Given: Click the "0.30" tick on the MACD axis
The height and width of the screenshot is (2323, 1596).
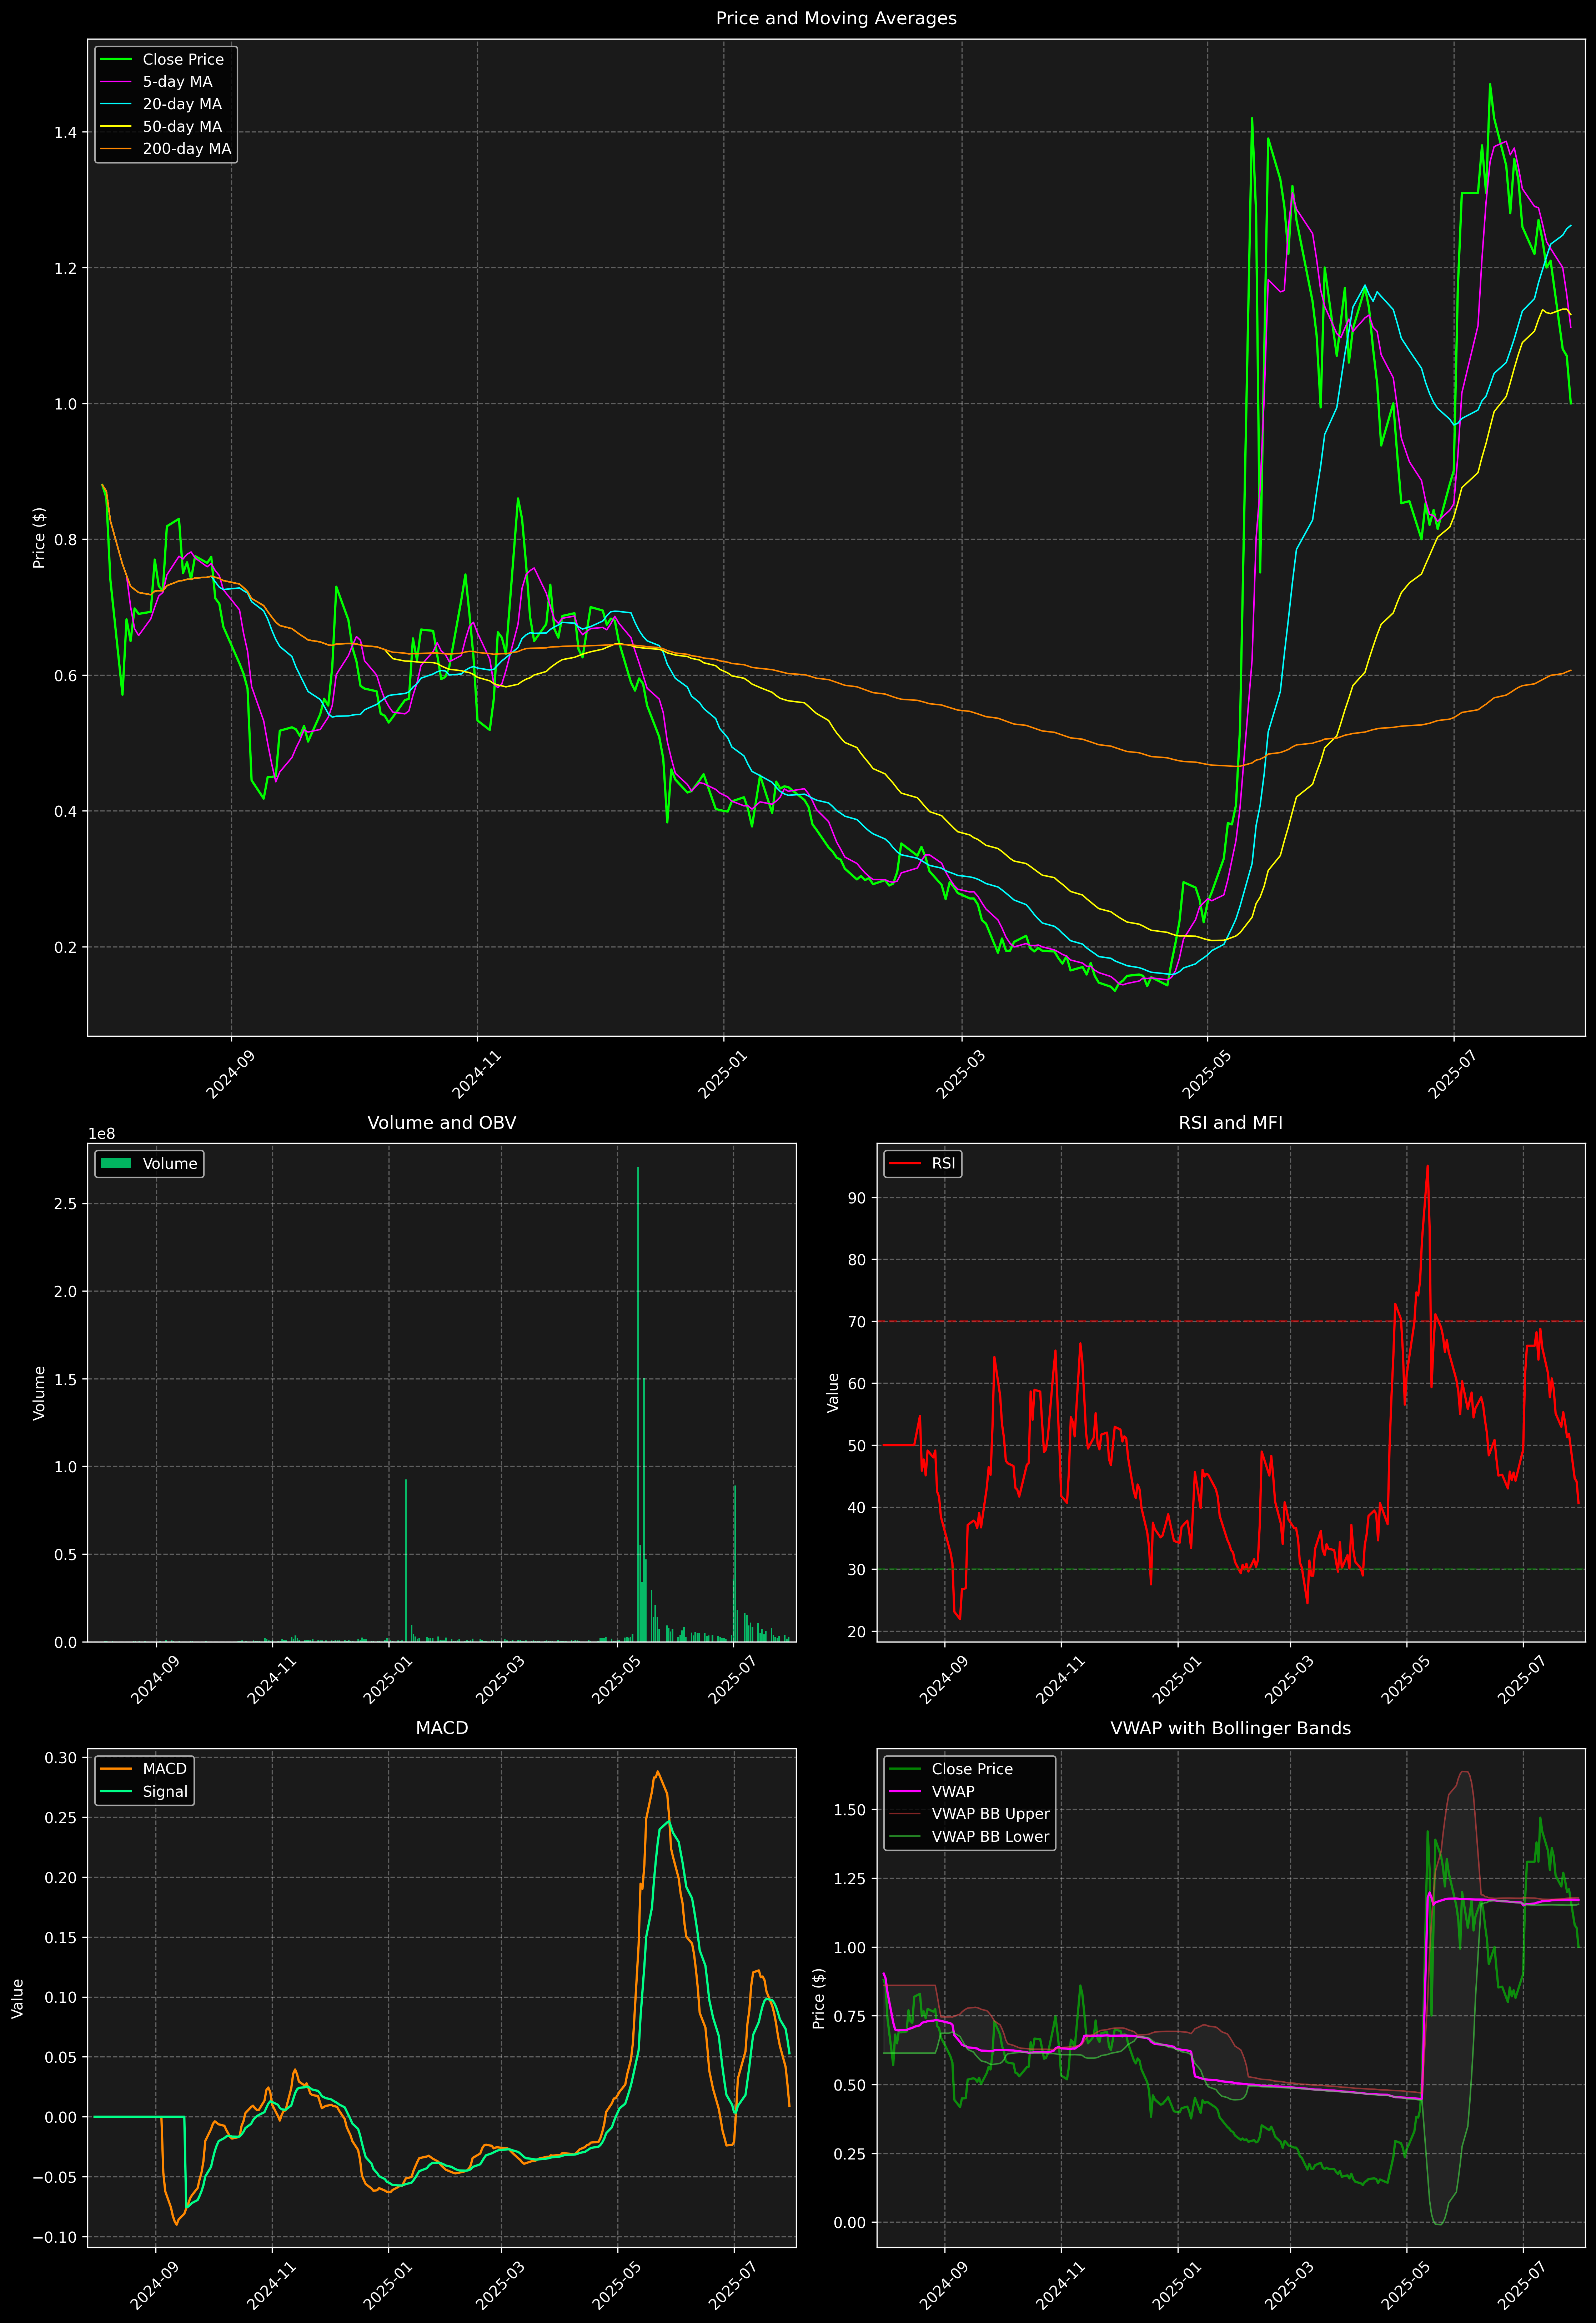Looking at the screenshot, I should [x=61, y=1757].
